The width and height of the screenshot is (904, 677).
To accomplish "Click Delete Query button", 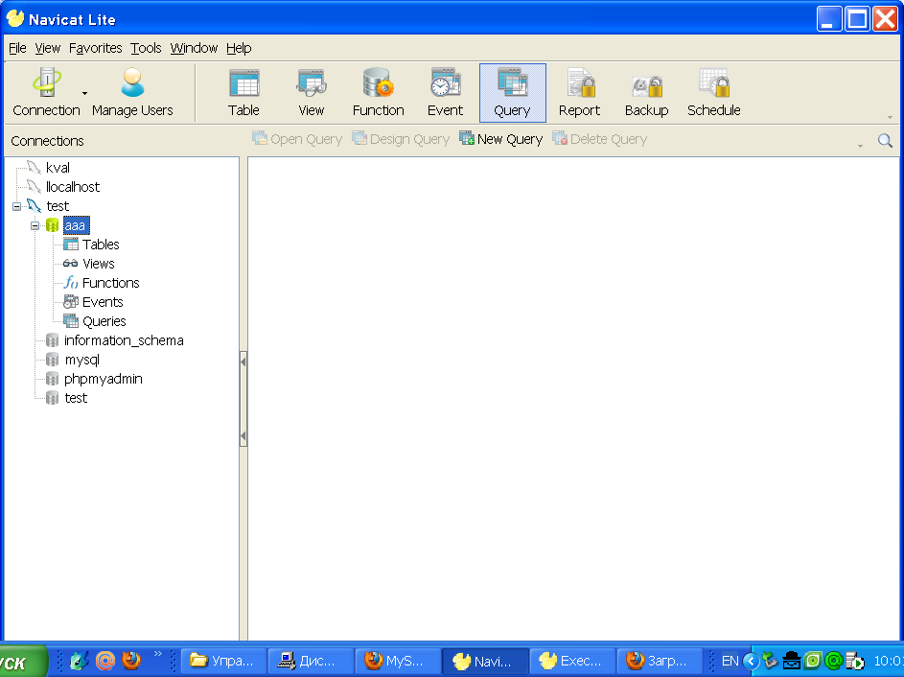I will [599, 139].
